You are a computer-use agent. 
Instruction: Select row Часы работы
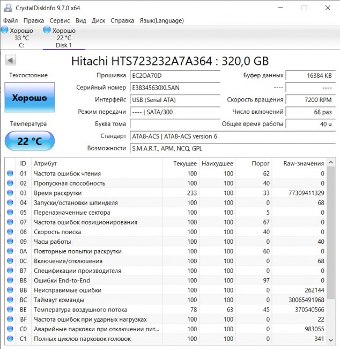[x=166, y=241]
